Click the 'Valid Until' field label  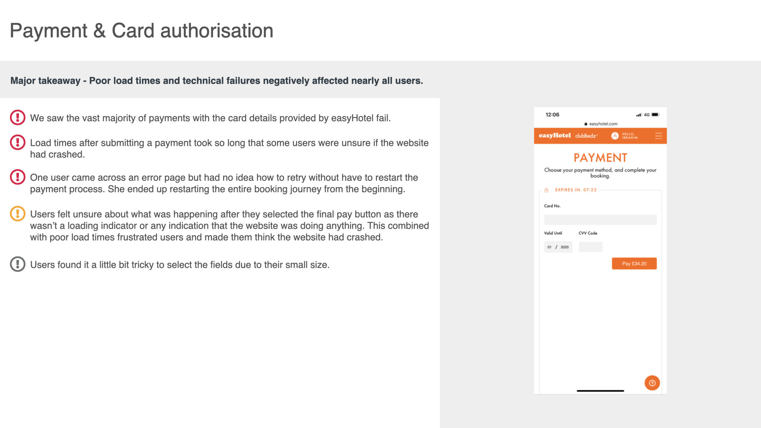(x=553, y=233)
